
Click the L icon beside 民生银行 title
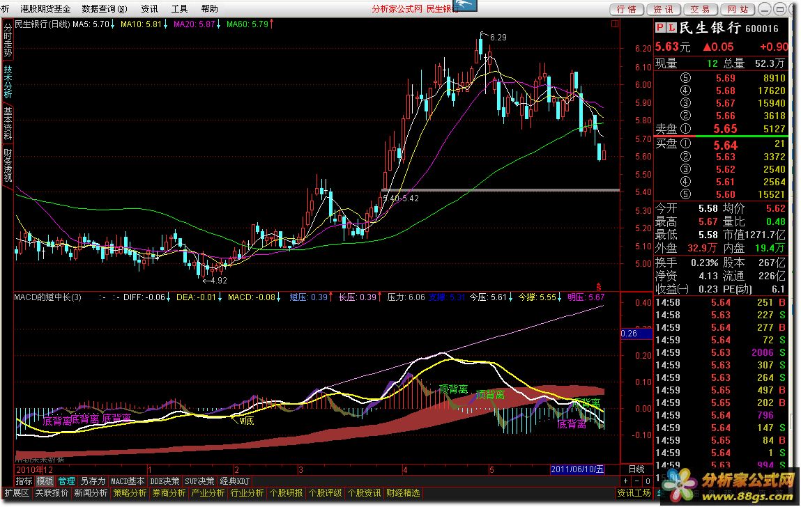click(671, 28)
